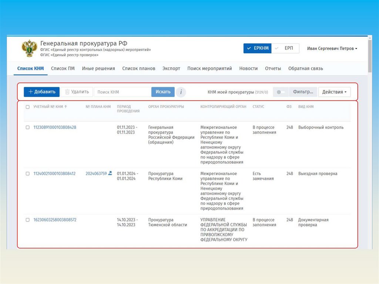Click the Период проведения column header
379x284 pixels.
tap(128, 109)
